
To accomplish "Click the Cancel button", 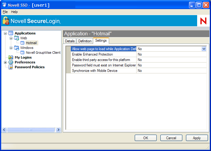I will 171,138.
